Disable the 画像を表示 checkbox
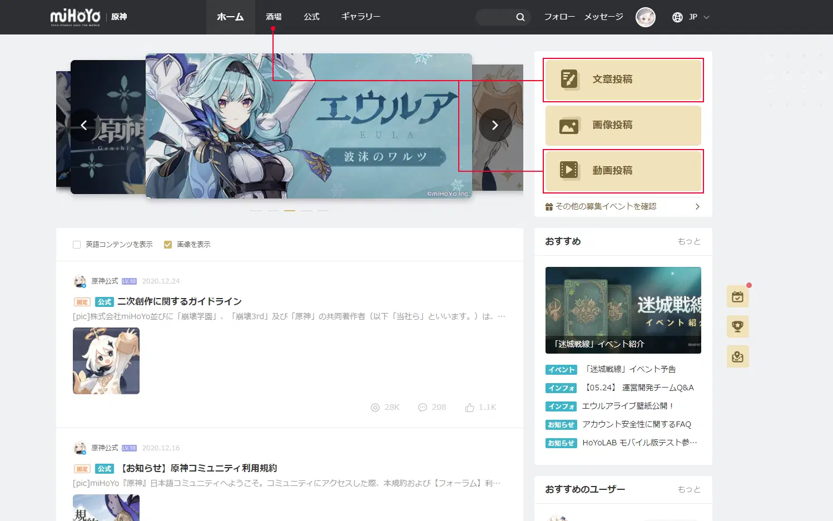The height and width of the screenshot is (521, 833). [x=167, y=244]
